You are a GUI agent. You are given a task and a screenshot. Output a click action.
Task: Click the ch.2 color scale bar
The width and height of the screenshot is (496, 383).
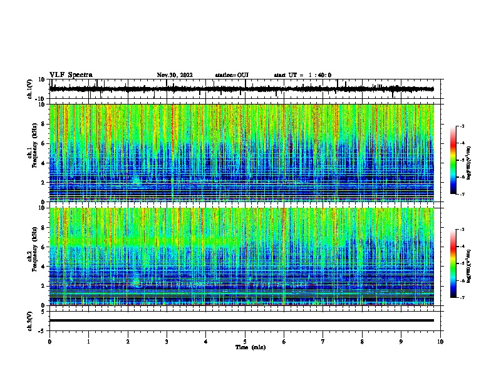453,263
